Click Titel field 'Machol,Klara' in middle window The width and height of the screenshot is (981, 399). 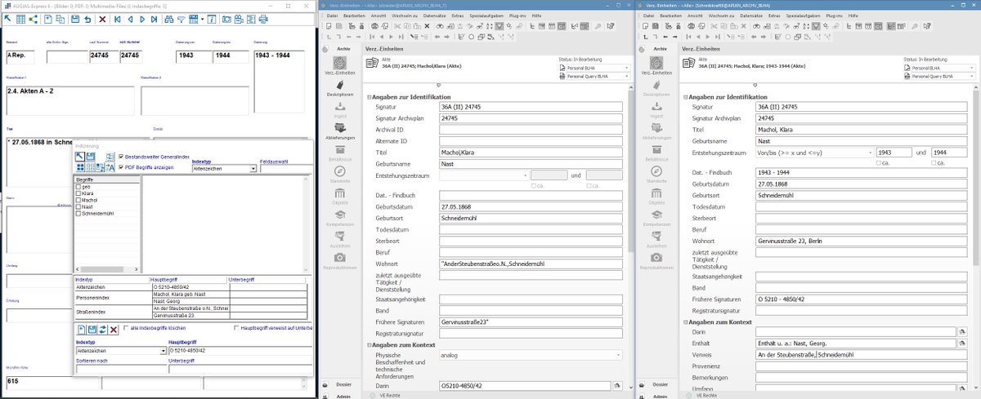click(x=531, y=153)
